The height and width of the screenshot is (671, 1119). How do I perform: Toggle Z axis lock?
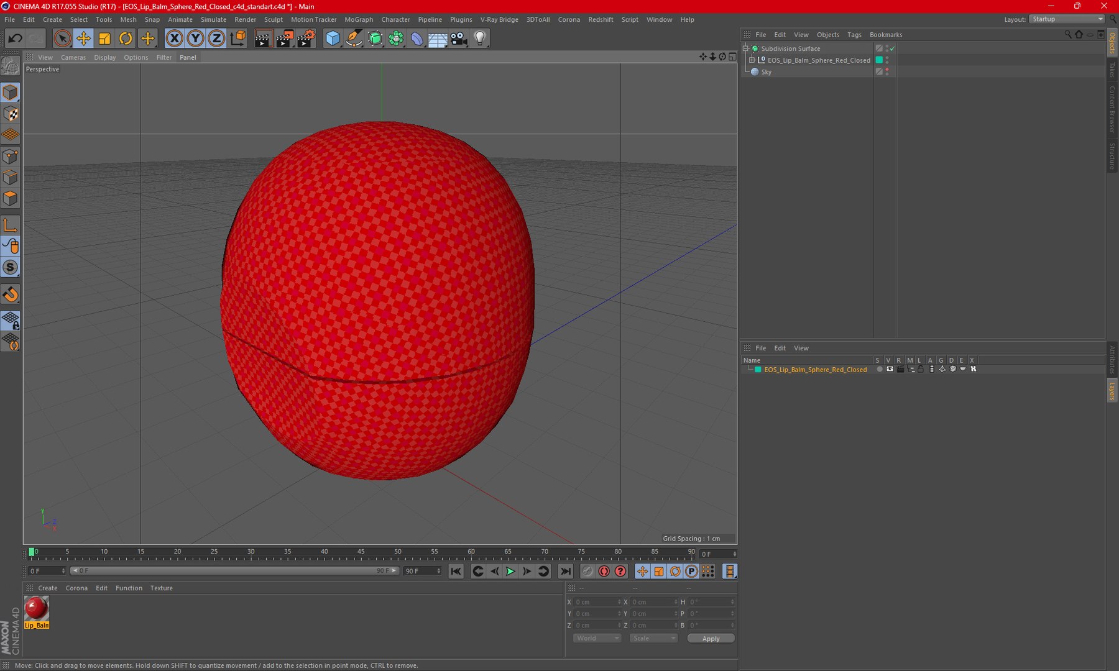click(216, 39)
